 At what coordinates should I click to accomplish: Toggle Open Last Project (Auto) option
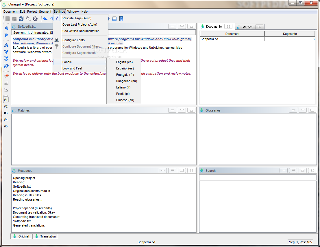tap(80, 24)
